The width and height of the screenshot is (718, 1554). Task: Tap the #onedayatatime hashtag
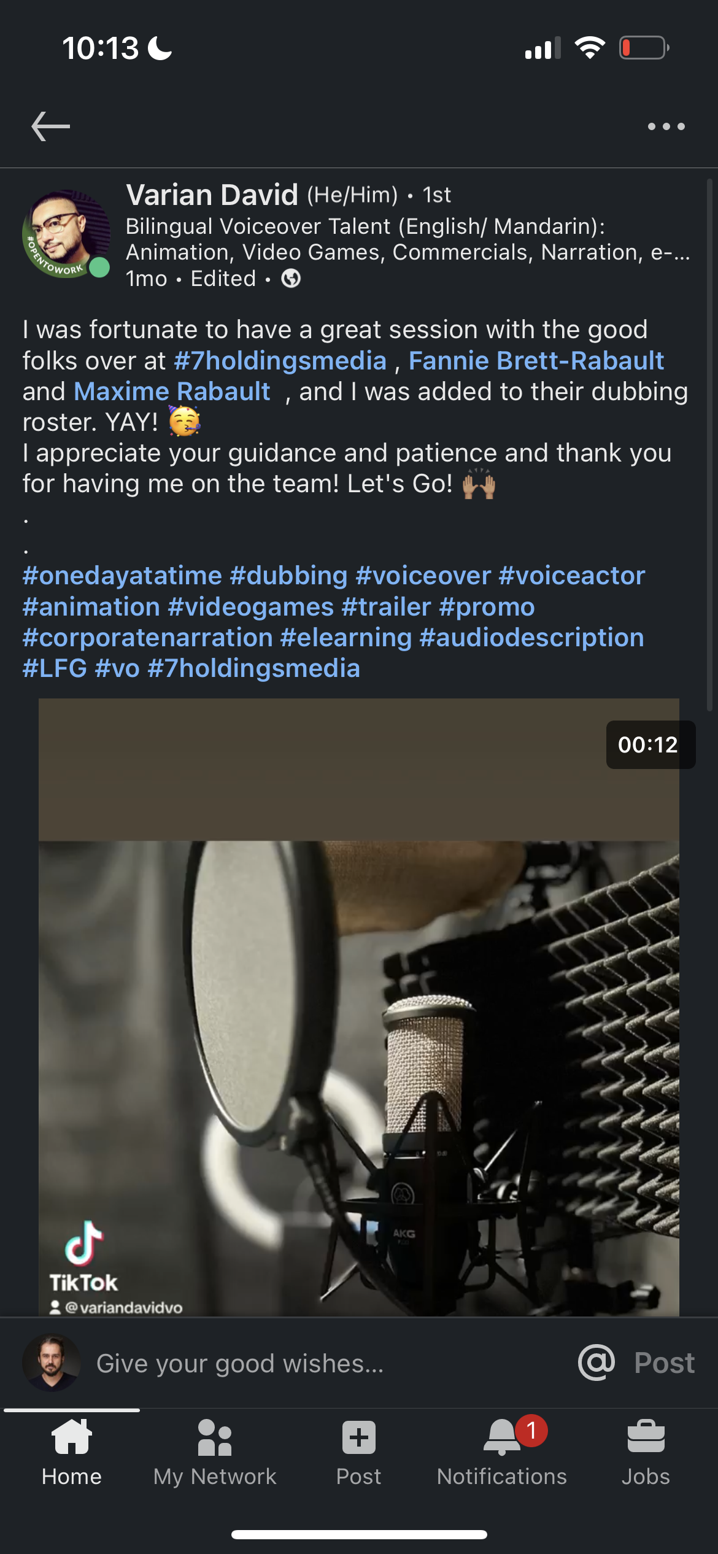tap(122, 576)
